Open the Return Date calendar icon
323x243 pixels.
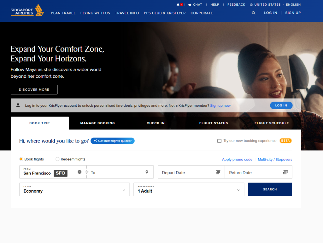[x=285, y=172]
